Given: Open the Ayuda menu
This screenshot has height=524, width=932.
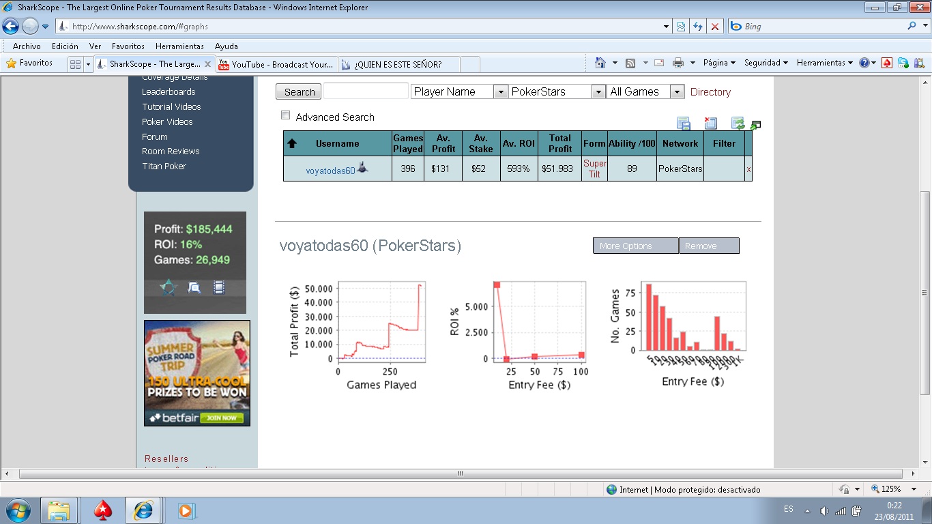Looking at the screenshot, I should point(227,46).
